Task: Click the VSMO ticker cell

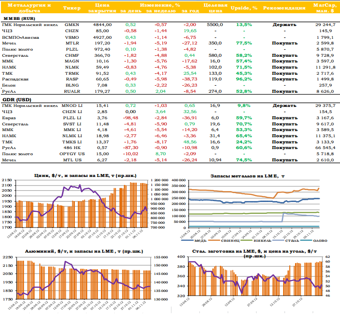Action: (x=72, y=37)
